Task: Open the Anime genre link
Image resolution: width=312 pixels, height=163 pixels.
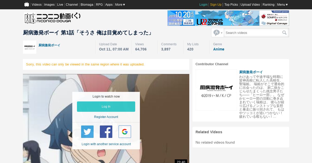Action: (219, 49)
